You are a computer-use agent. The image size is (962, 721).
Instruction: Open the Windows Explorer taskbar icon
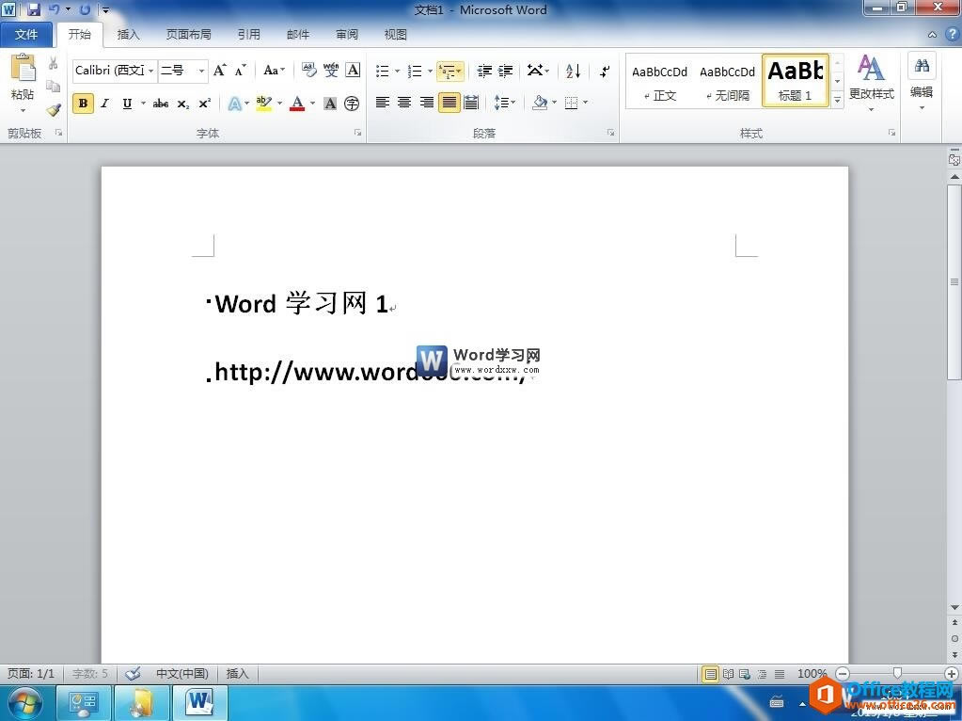click(x=141, y=702)
